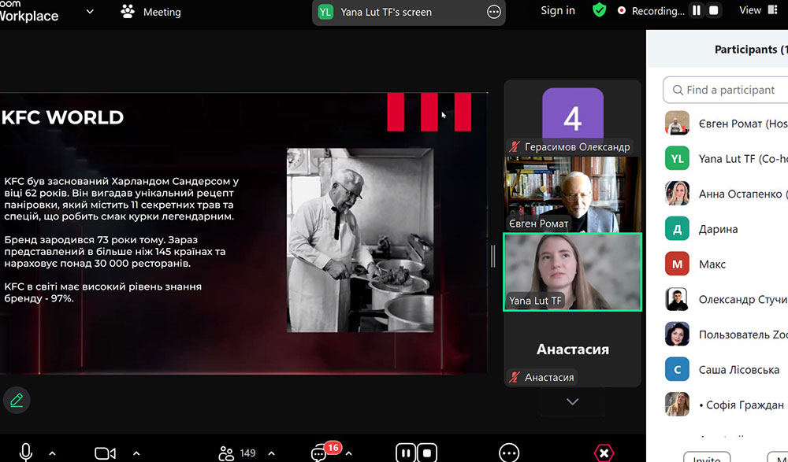Click the red End meeting icon

click(604, 453)
